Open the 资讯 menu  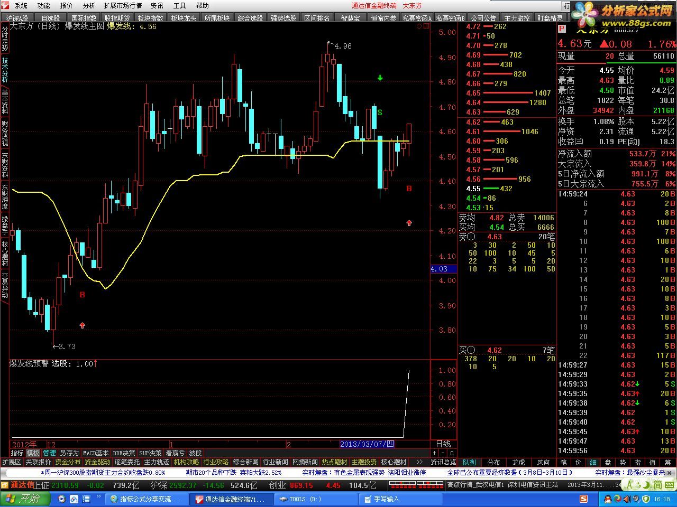157,6
